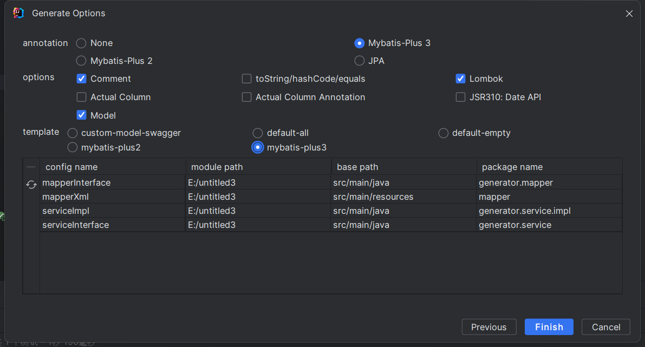The width and height of the screenshot is (645, 347).
Task: Click the module path column header
Action: point(258,167)
